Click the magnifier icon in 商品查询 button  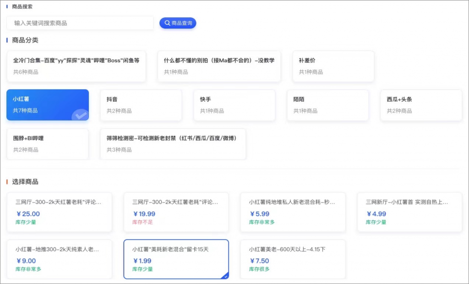tap(167, 23)
